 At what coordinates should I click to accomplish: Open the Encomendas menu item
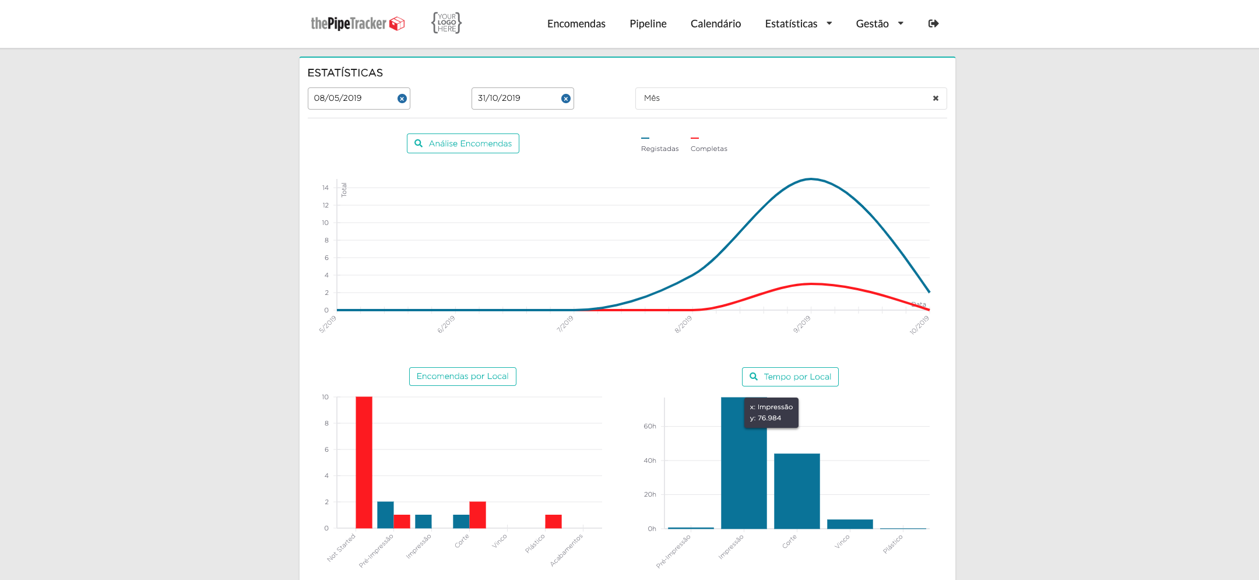pyautogui.click(x=576, y=24)
